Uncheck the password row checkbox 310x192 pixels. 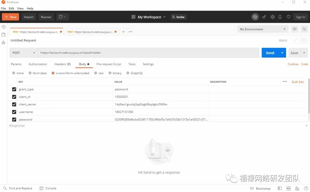pos(14,119)
